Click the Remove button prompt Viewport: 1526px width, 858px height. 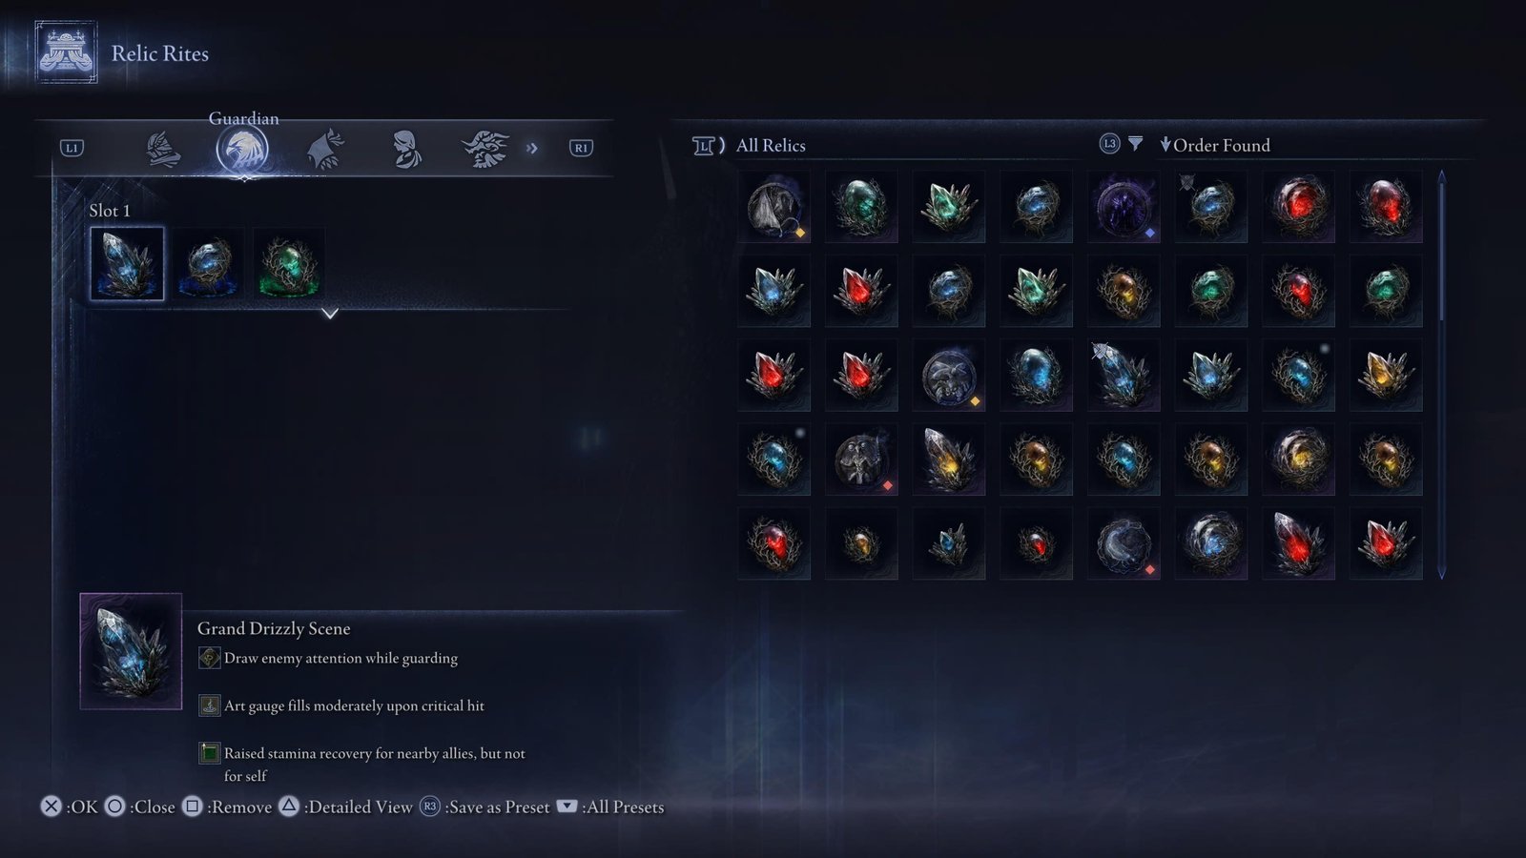tap(227, 807)
